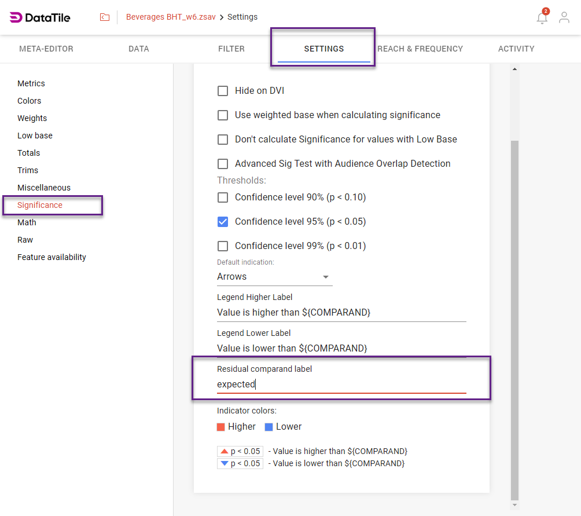Open the red folder icon

coord(105,17)
